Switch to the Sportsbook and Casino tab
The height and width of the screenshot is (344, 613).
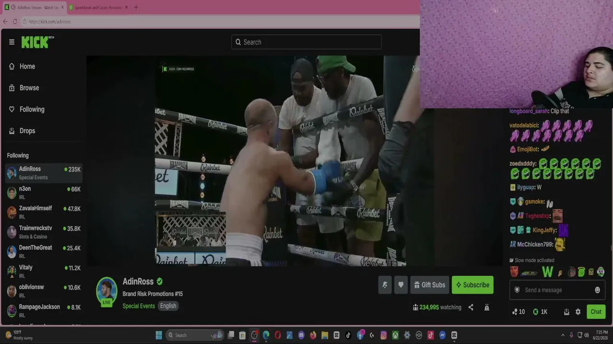coord(98,8)
